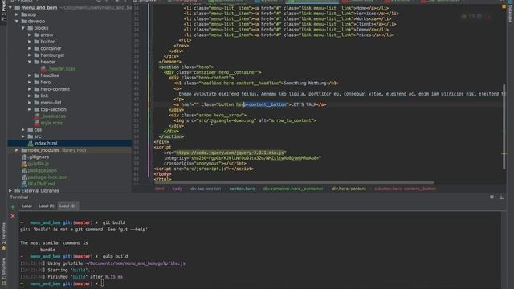Select the package-lock.json file
The image size is (514, 289).
[x=48, y=177]
